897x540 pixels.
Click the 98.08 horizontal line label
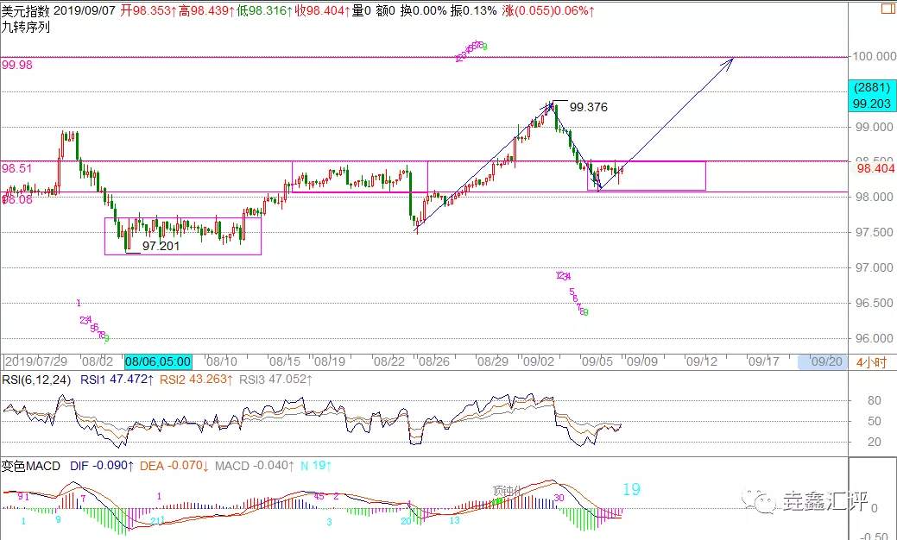(x=17, y=199)
